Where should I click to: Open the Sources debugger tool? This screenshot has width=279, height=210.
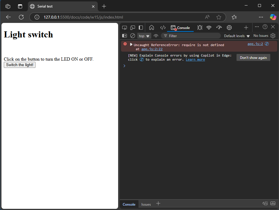pos(200,28)
